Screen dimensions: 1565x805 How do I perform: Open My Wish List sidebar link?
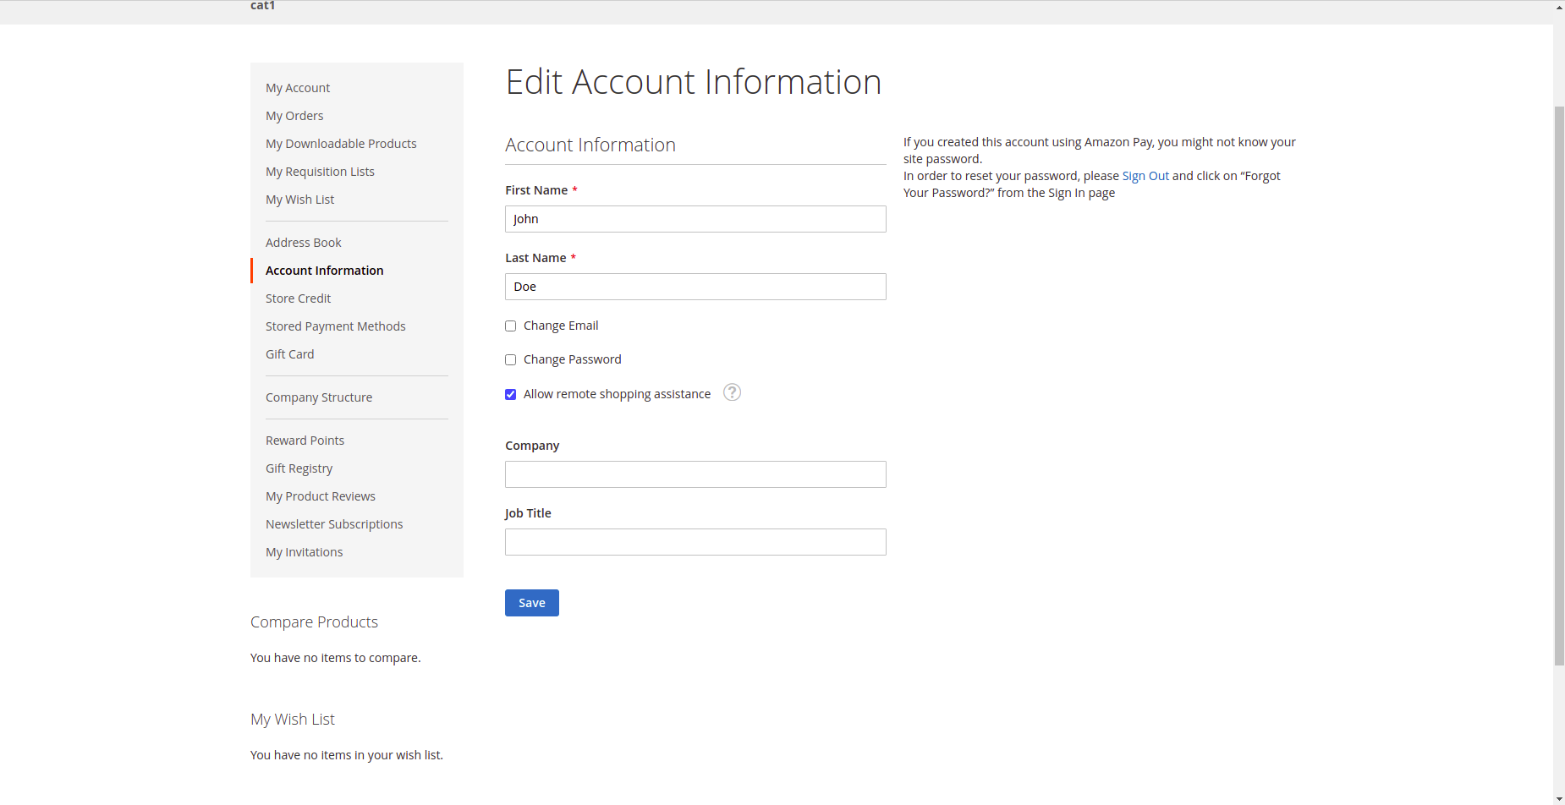pyautogui.click(x=300, y=200)
